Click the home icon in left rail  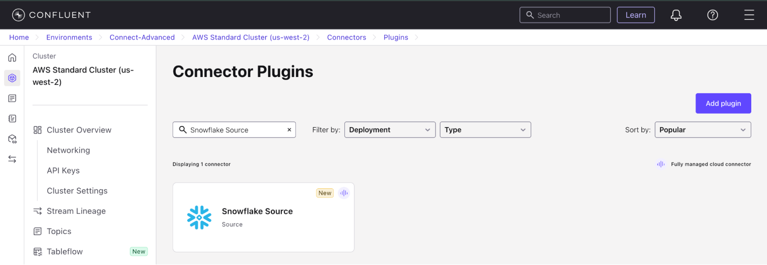click(x=12, y=57)
